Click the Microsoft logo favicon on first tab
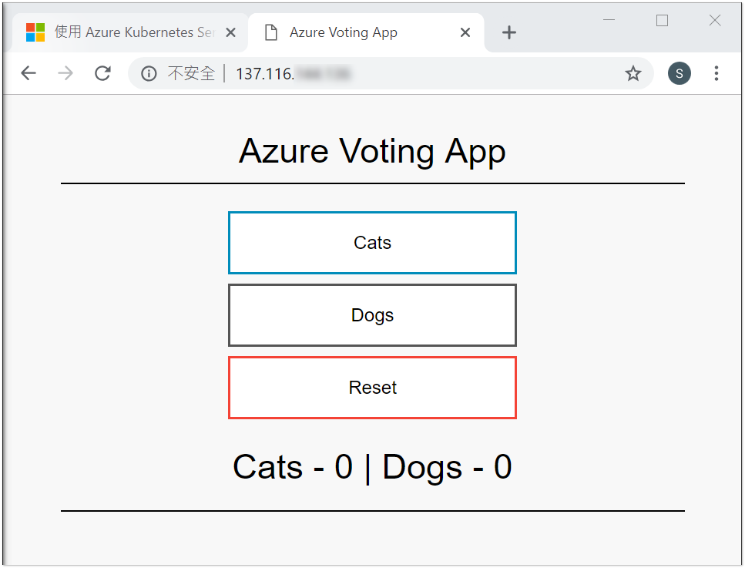This screenshot has width=745, height=568. (35, 32)
